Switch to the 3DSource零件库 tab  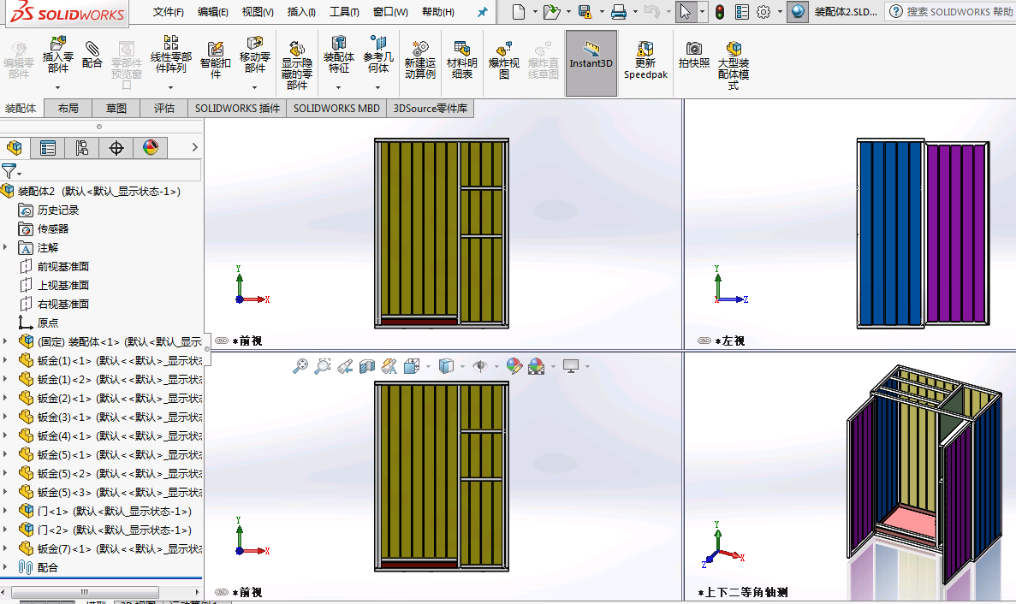coord(431,108)
